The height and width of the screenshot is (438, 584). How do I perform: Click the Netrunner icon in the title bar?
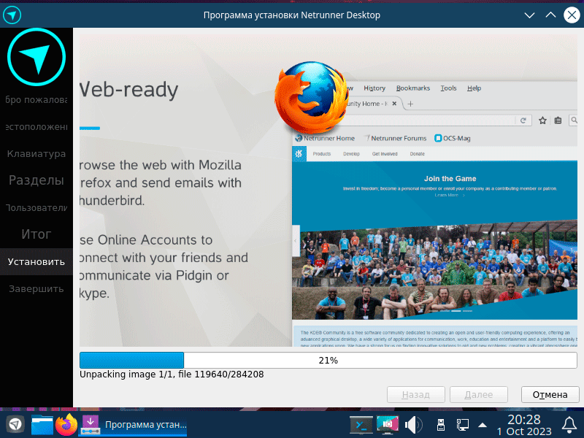(12, 15)
